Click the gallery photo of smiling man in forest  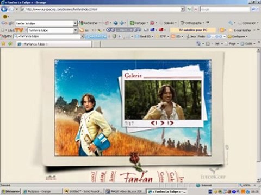click(x=163, y=100)
